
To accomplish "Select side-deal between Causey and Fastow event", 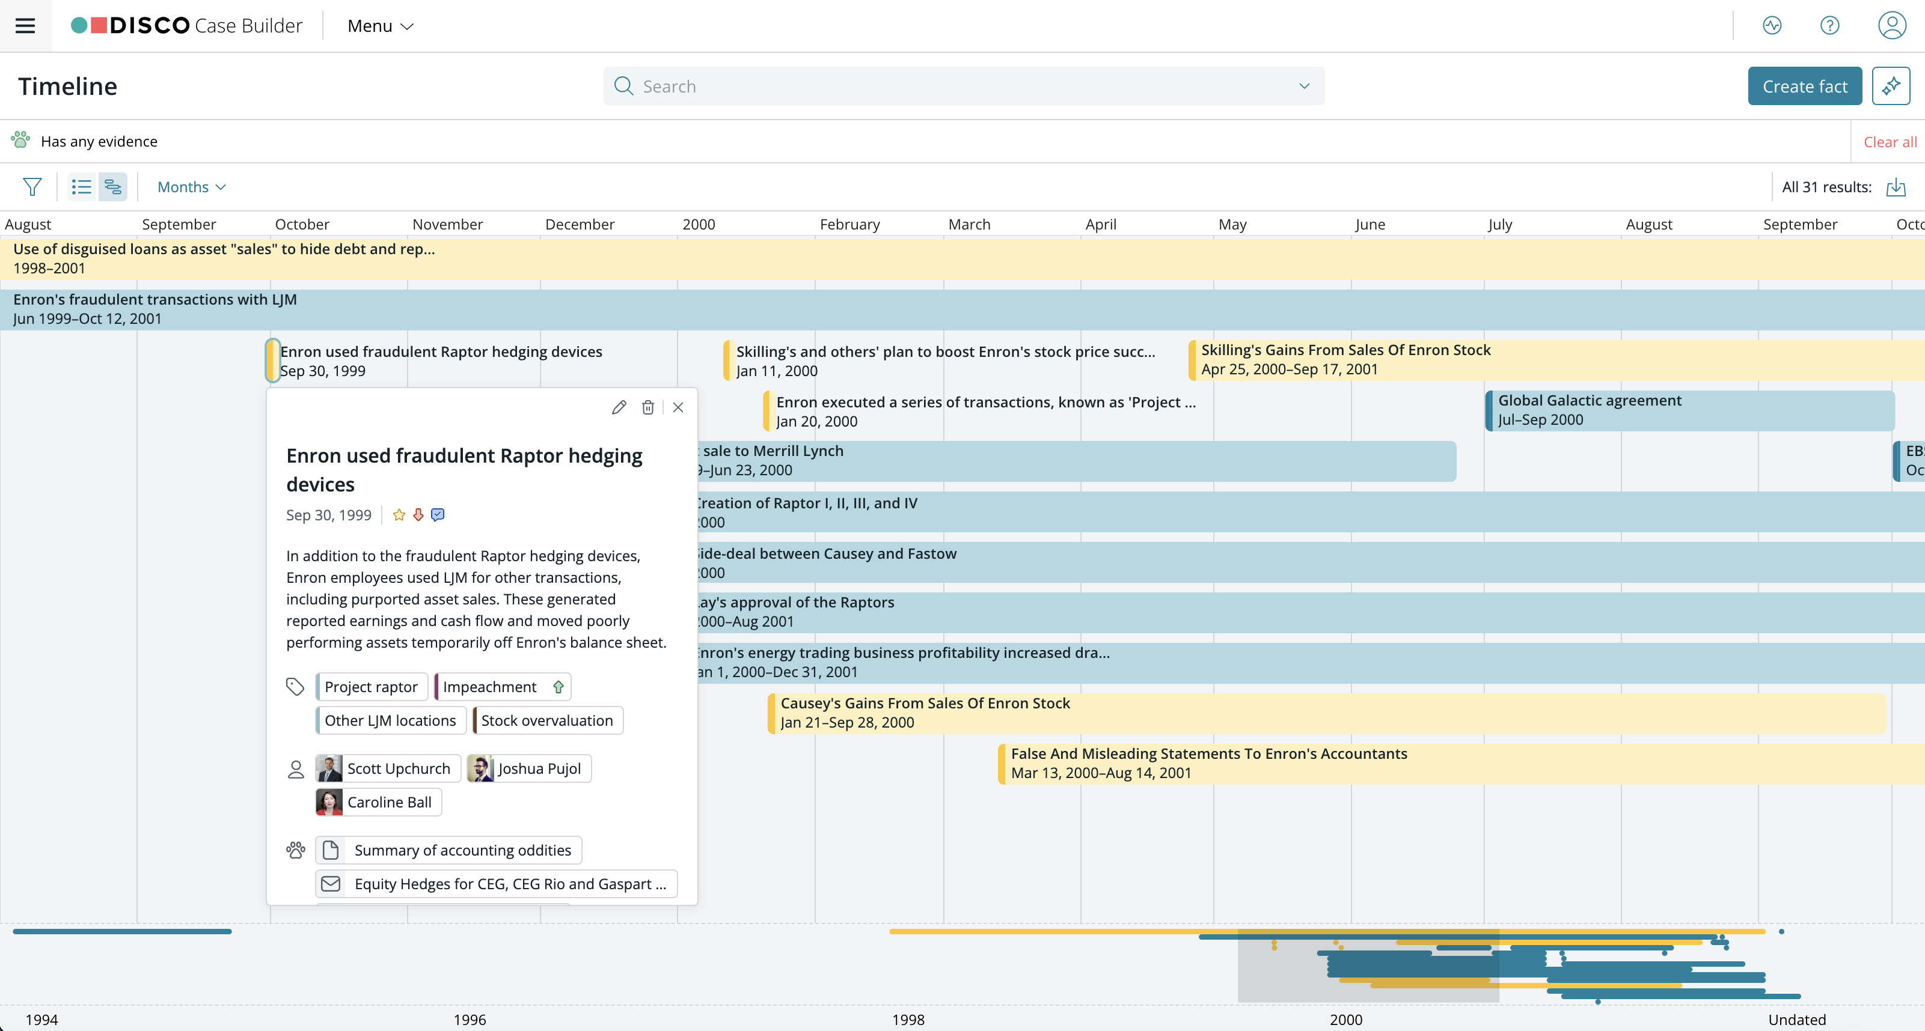I will coord(1311,563).
